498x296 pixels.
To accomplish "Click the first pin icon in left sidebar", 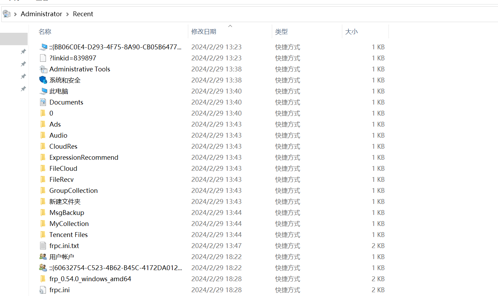I will point(23,51).
